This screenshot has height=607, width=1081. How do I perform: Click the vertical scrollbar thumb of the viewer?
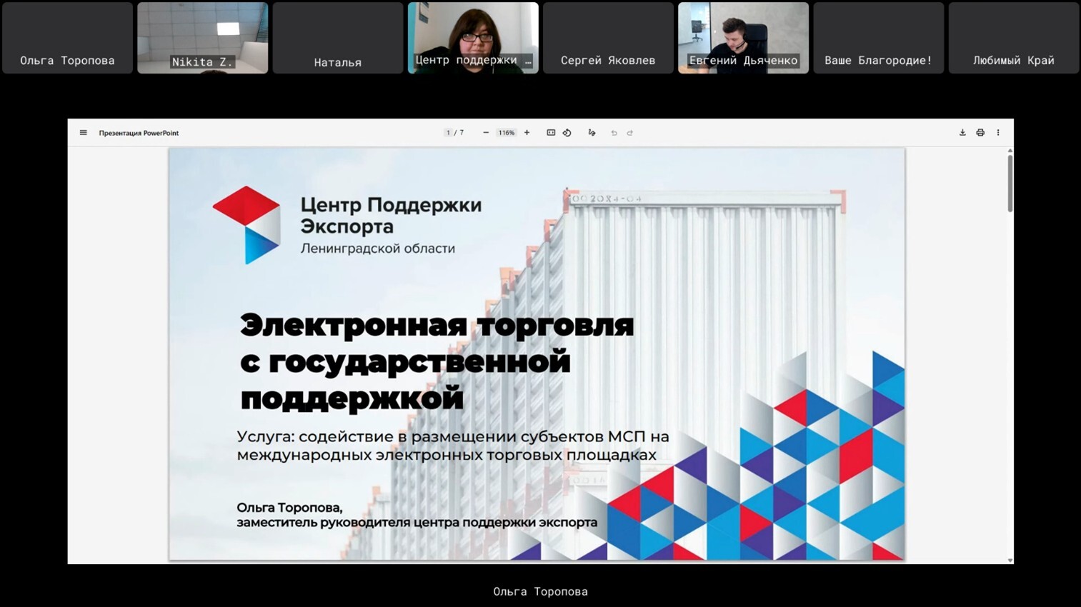click(1010, 184)
